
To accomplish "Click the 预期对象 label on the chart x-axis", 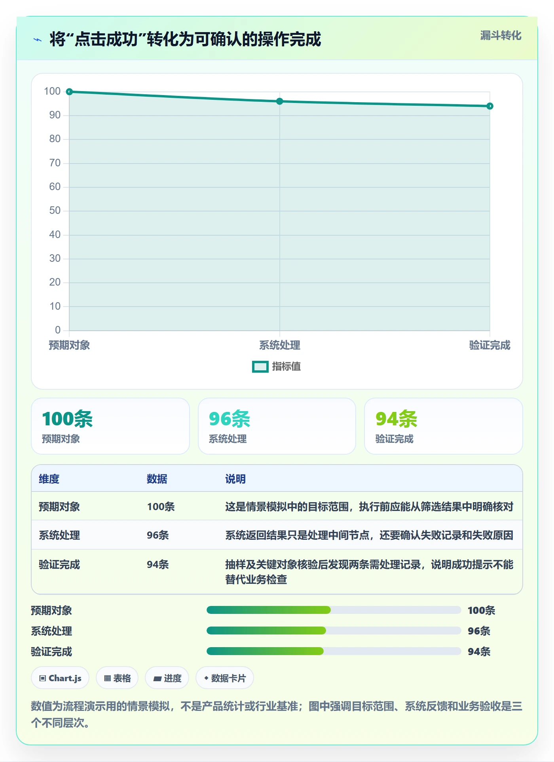I will click(69, 345).
